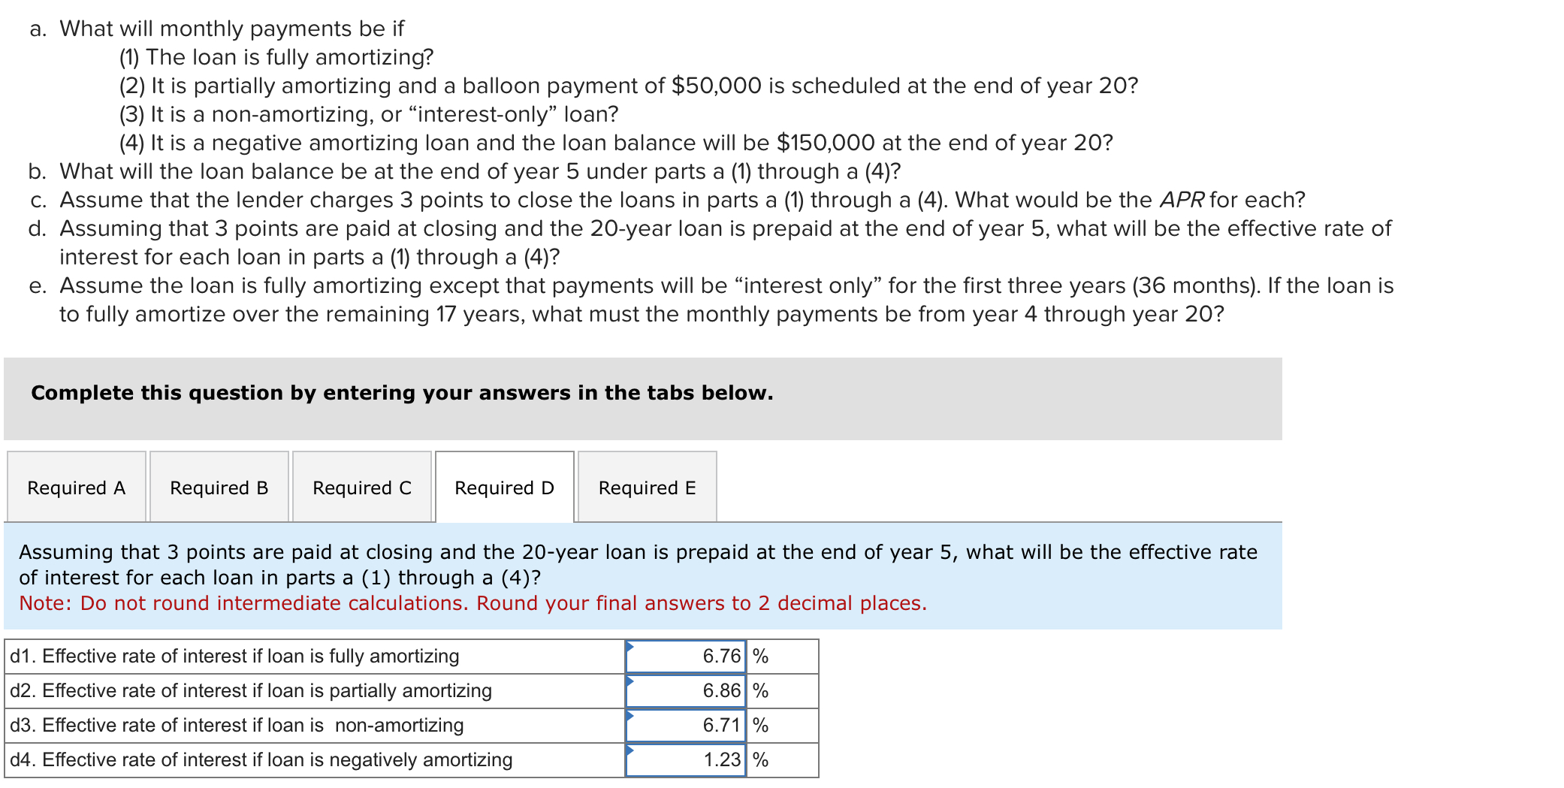This screenshot has width=1564, height=788.
Task: Select the currently active Required D tab
Action: pos(504,488)
